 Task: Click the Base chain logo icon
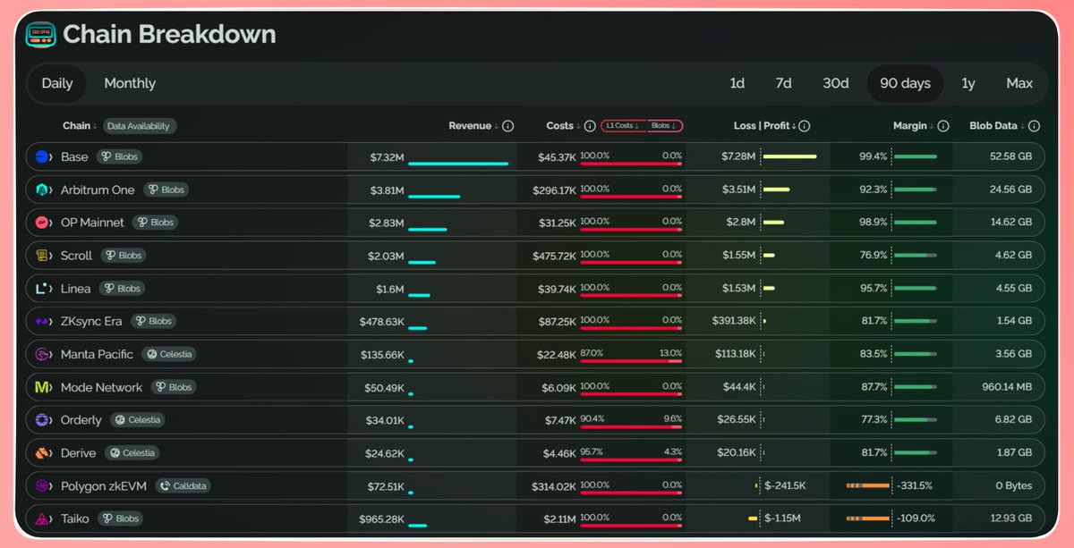(42, 156)
